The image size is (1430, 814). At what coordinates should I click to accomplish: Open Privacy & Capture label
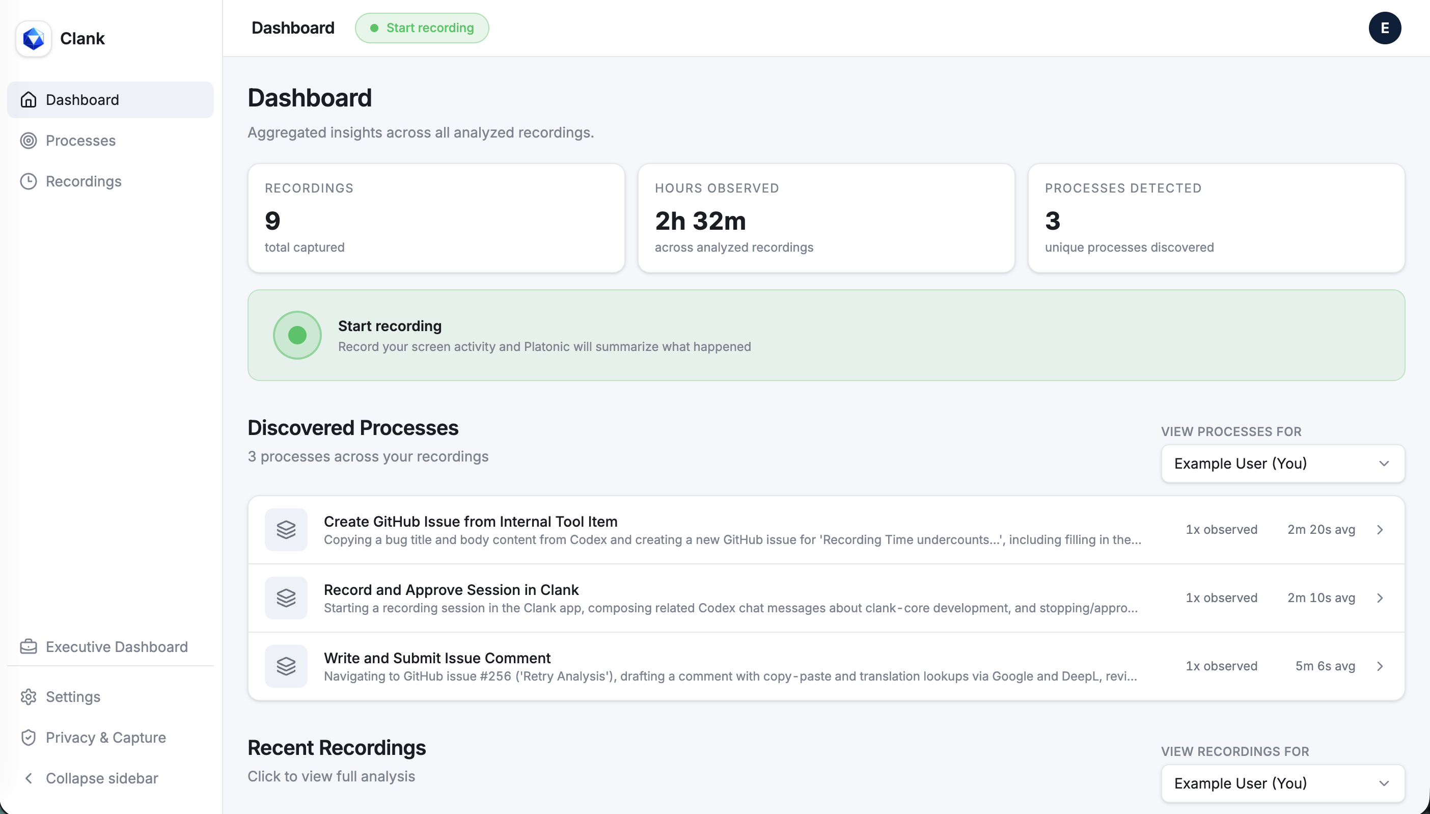pos(105,738)
